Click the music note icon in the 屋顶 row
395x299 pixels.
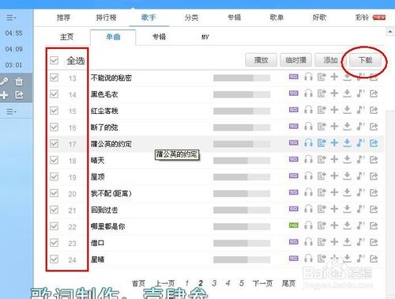360,176
